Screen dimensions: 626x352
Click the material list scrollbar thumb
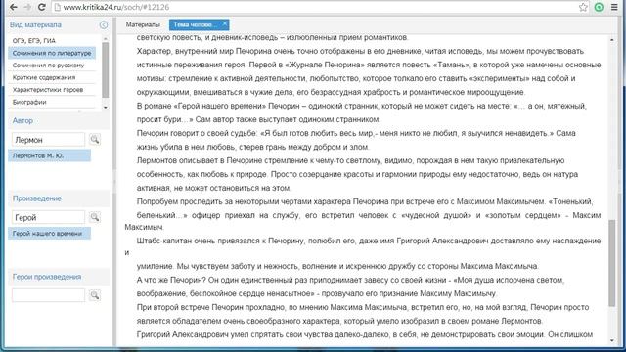pos(106,69)
